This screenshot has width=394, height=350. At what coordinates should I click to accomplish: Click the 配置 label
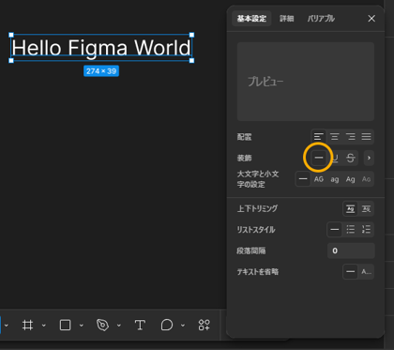pos(244,137)
